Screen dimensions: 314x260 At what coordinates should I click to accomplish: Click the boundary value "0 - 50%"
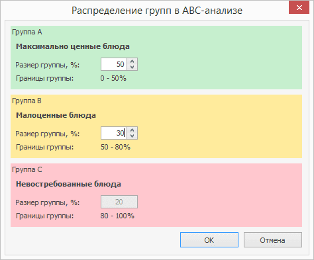coord(113,78)
